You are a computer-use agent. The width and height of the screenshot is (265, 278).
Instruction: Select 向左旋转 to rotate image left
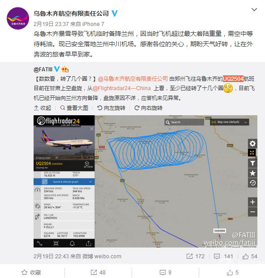(111, 108)
